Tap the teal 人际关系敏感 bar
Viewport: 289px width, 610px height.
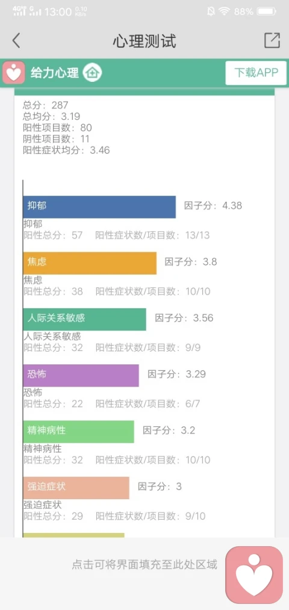[x=84, y=319]
